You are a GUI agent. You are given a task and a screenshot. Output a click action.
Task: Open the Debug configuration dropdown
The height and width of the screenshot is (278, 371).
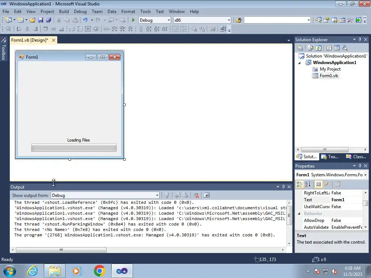(x=168, y=20)
